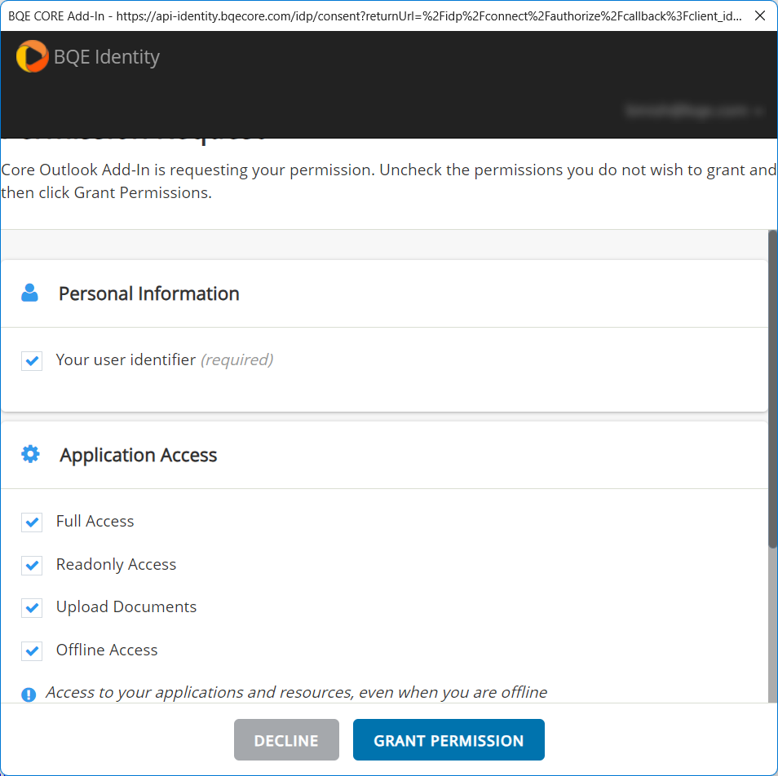This screenshot has width=778, height=776.
Task: Untick the Upload Documents permission
Action: click(x=32, y=608)
